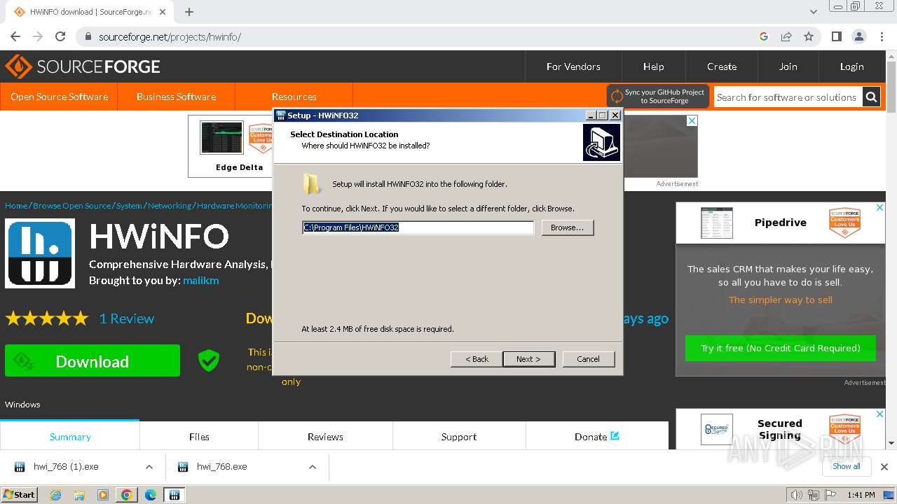The image size is (897, 504).
Task: Close the Edge Delta banner ad
Action: pos(692,120)
